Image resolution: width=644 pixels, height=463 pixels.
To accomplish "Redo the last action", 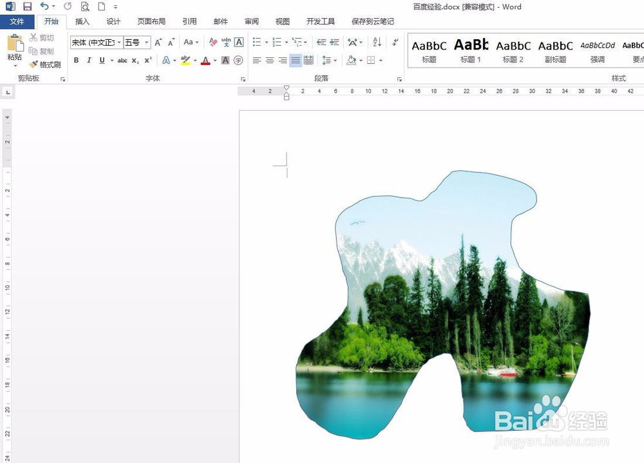I will click(68, 6).
